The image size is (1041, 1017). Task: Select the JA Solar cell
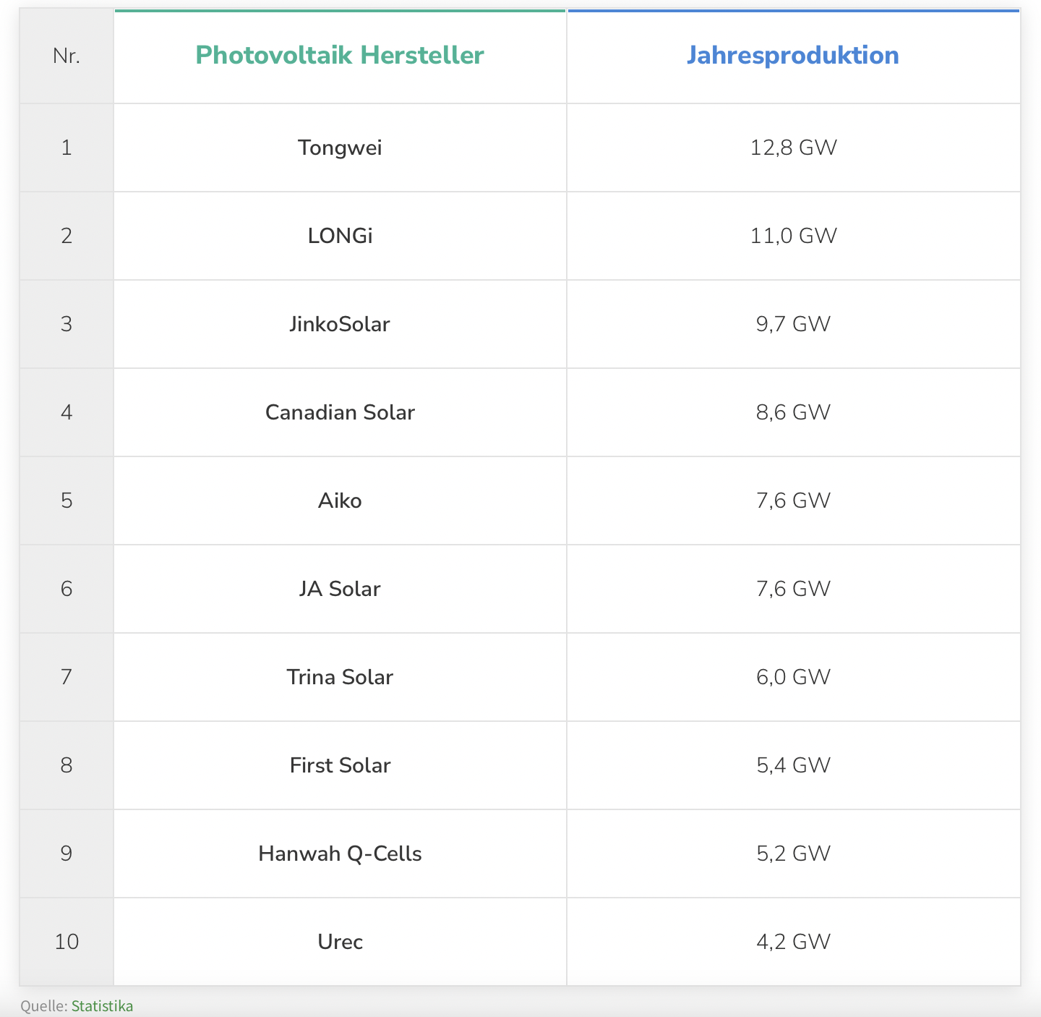coord(340,589)
